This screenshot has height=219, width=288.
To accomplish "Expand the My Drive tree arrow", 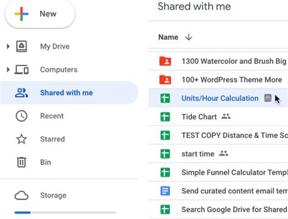I will (8, 47).
